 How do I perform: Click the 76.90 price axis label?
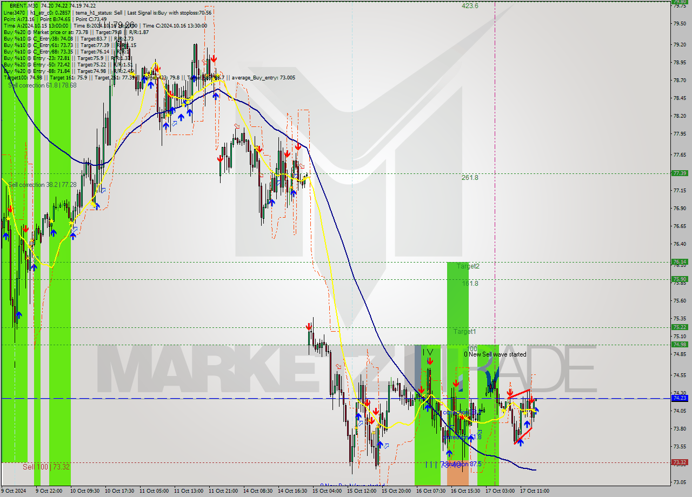point(680,208)
